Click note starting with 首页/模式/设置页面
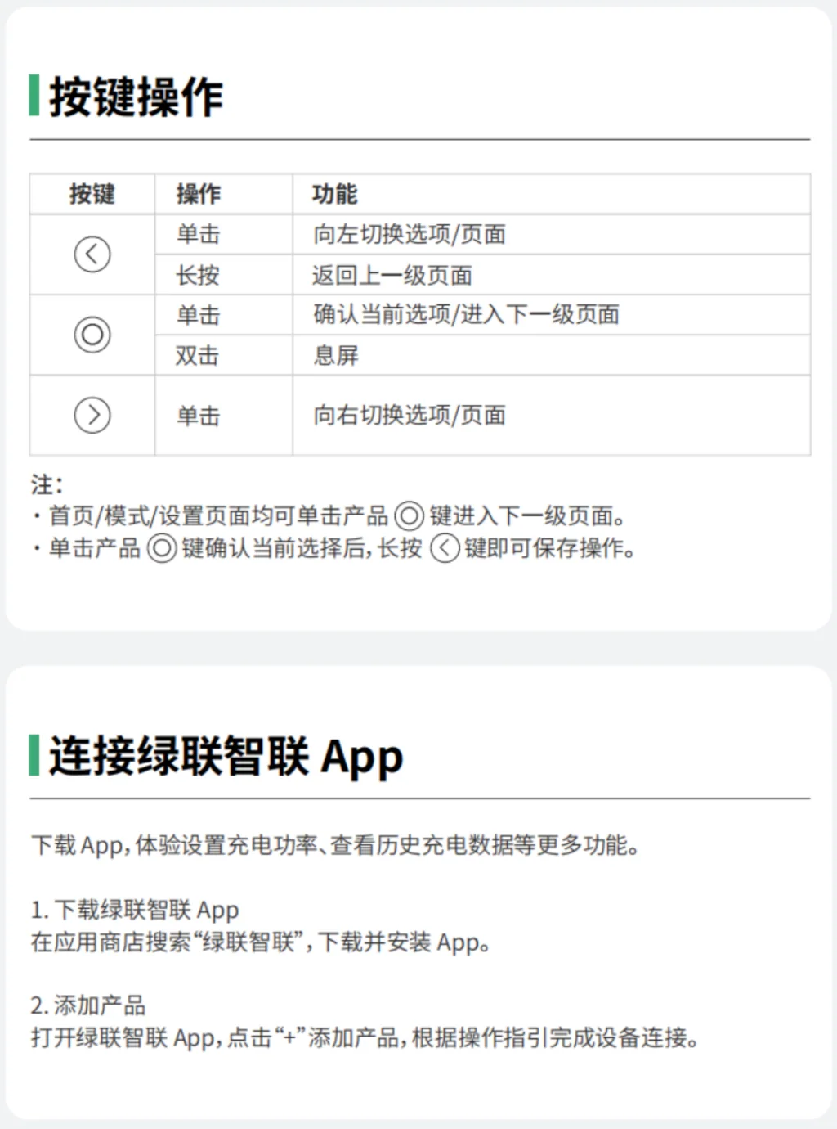Viewport: 837px width, 1129px height. [330, 516]
